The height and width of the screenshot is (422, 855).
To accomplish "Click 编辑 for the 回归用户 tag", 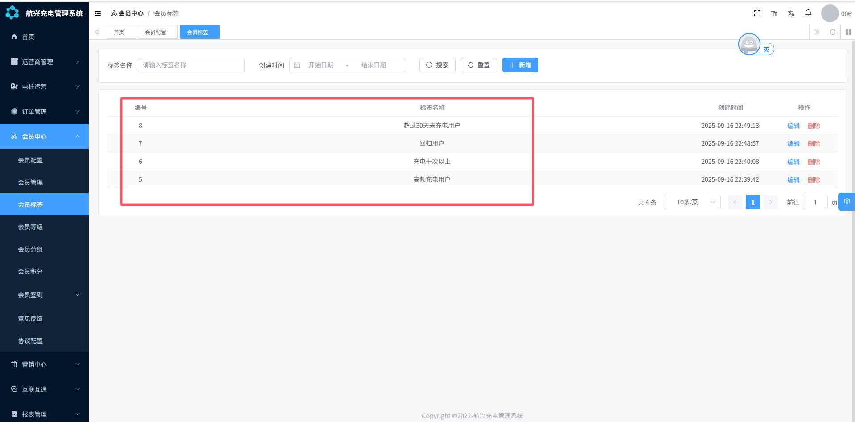I will pyautogui.click(x=793, y=144).
